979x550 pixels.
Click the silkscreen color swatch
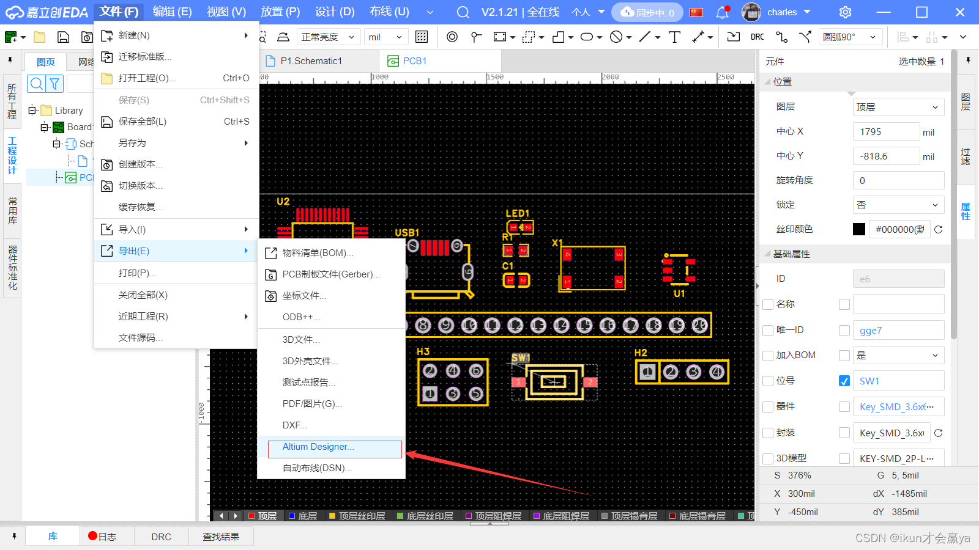click(858, 229)
